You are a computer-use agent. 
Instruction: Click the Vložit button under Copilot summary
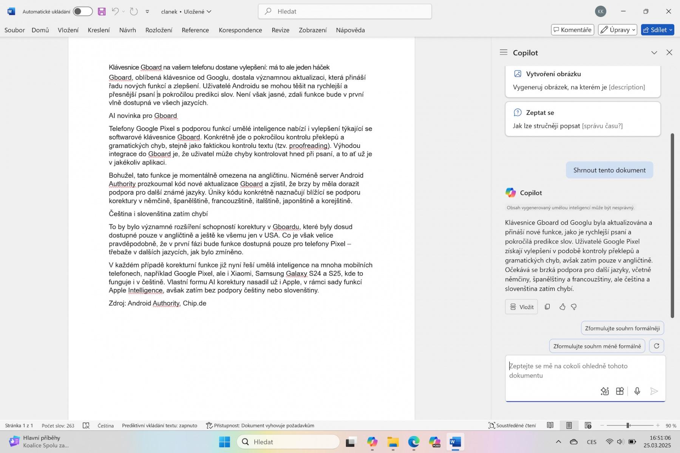coord(521,307)
